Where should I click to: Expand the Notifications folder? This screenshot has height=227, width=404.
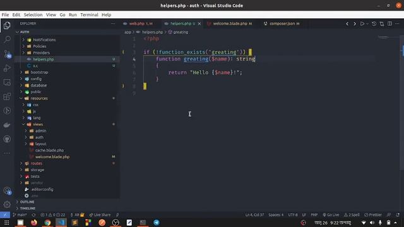44,40
